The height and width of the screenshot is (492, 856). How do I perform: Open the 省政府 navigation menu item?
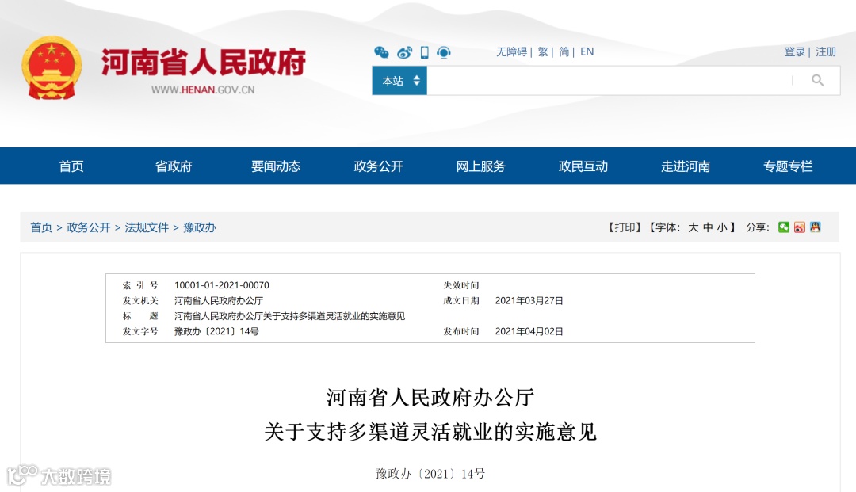(174, 166)
